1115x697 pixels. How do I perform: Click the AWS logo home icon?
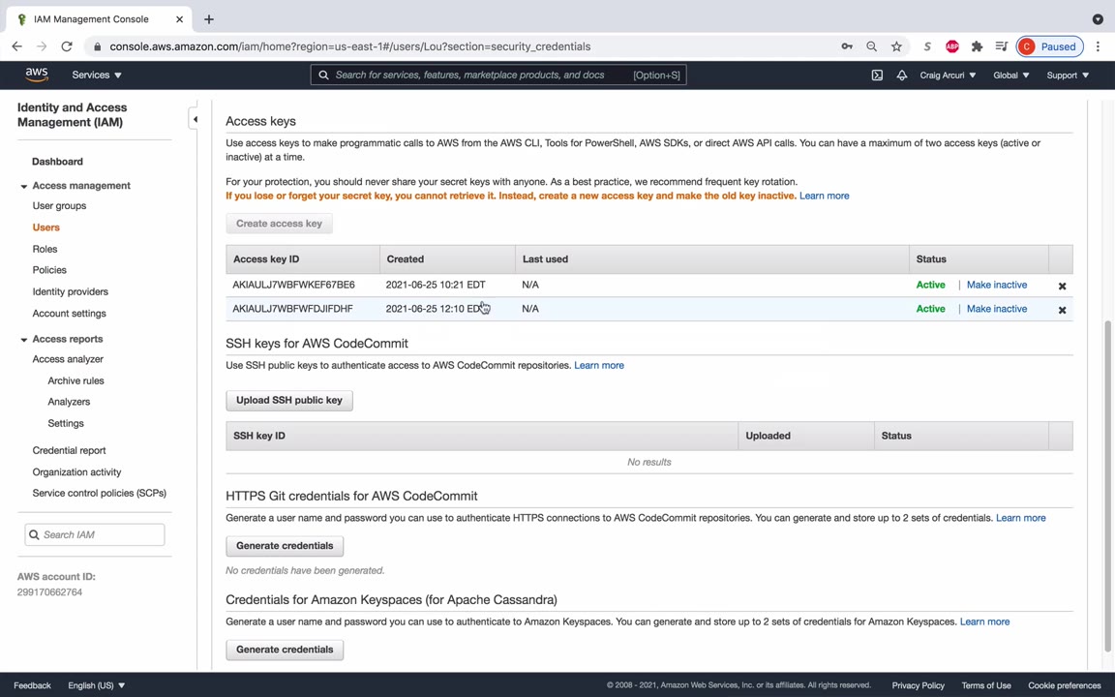coord(37,75)
